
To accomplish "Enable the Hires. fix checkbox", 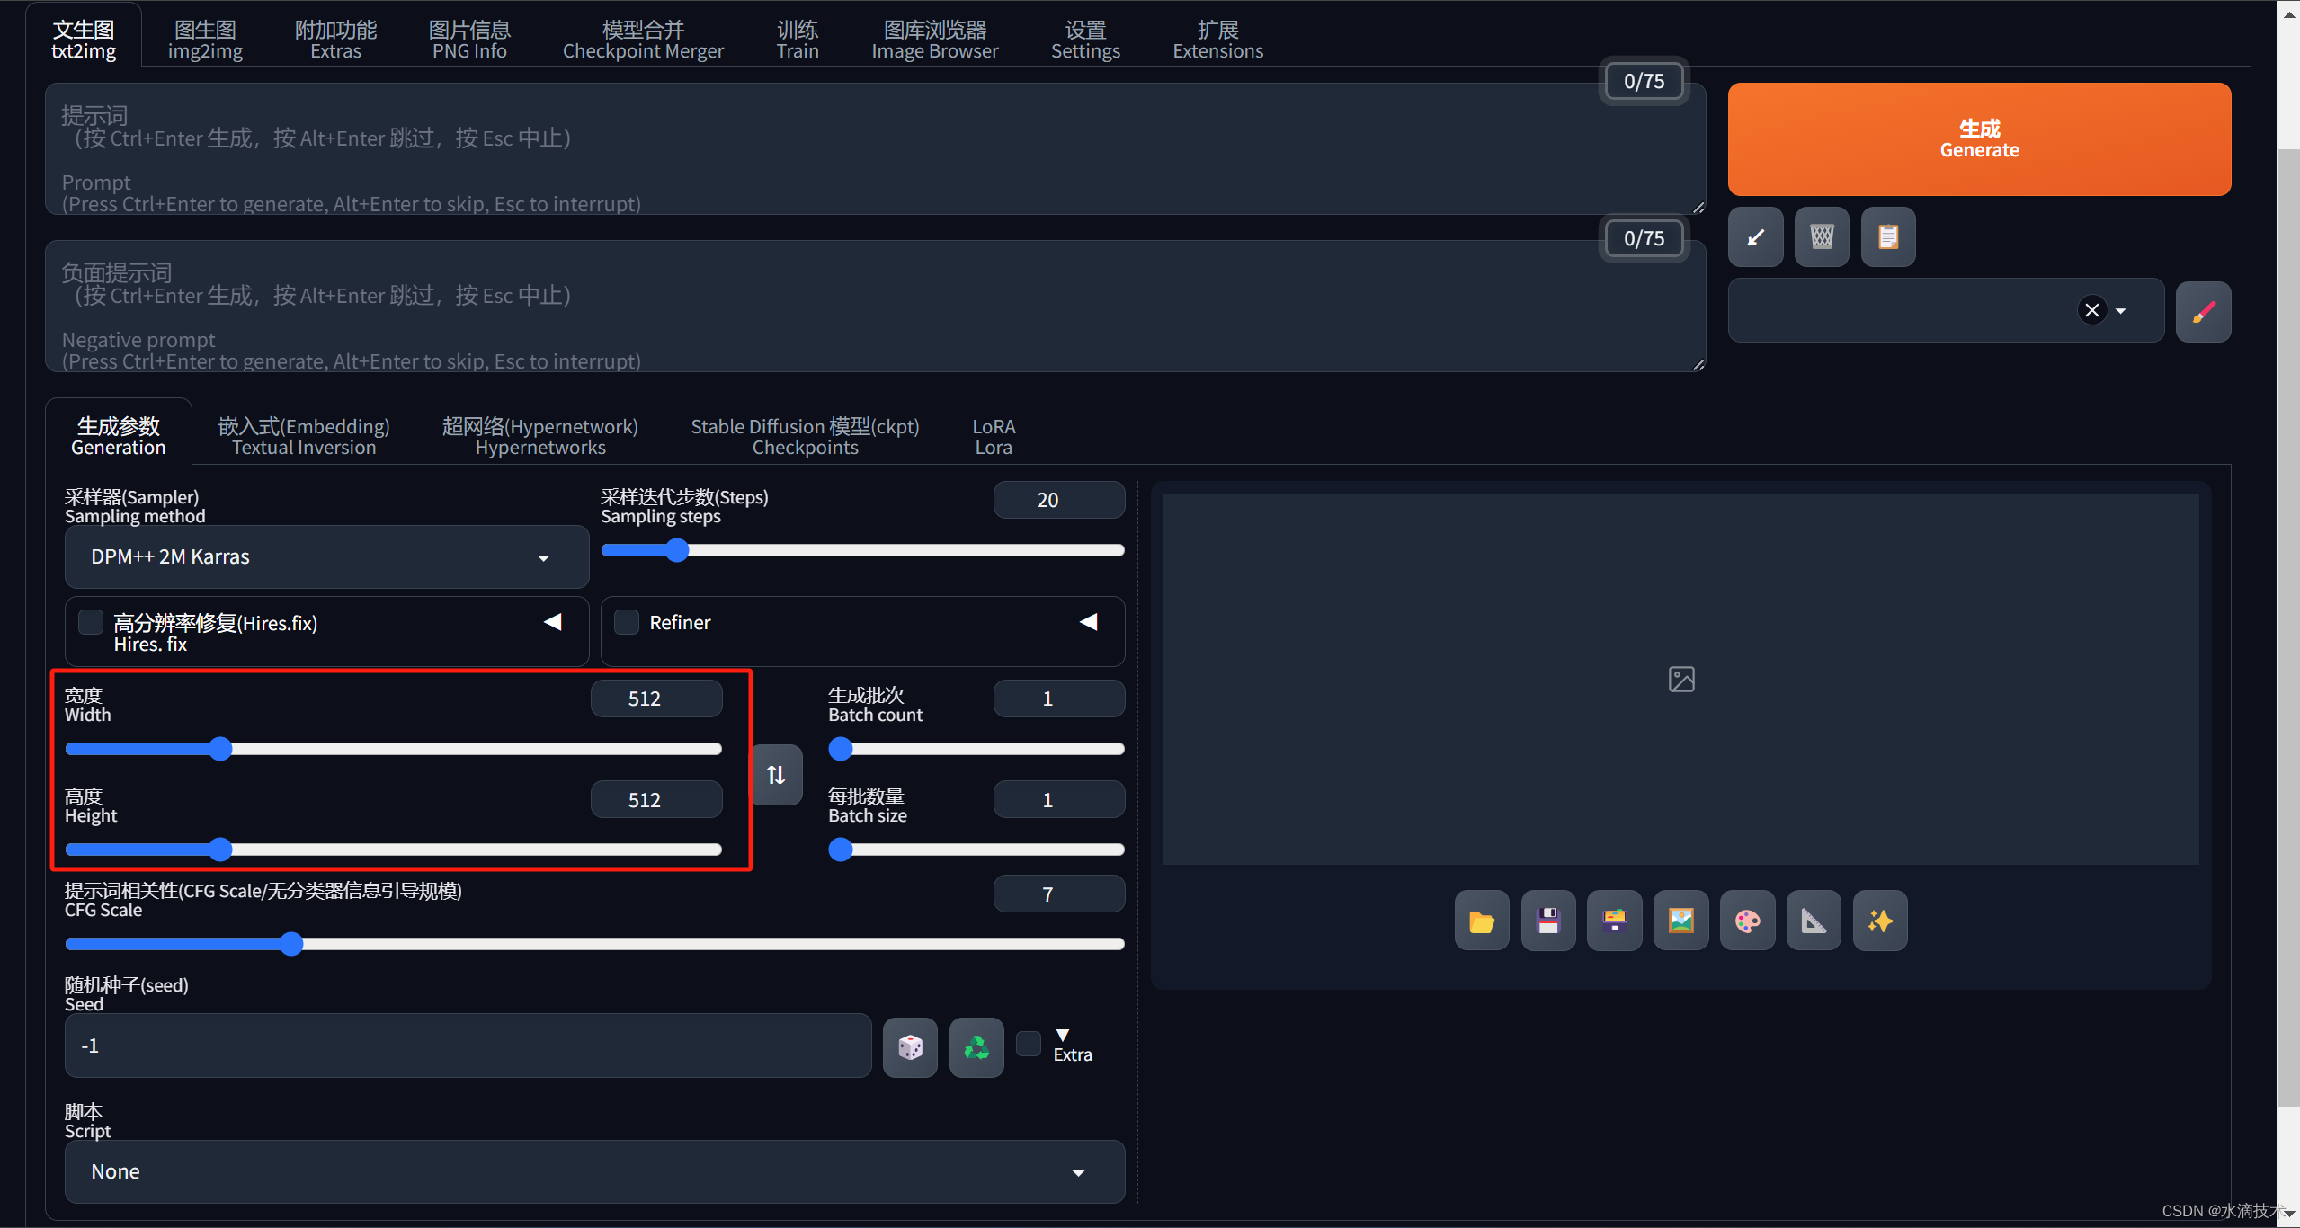I will pos(91,622).
